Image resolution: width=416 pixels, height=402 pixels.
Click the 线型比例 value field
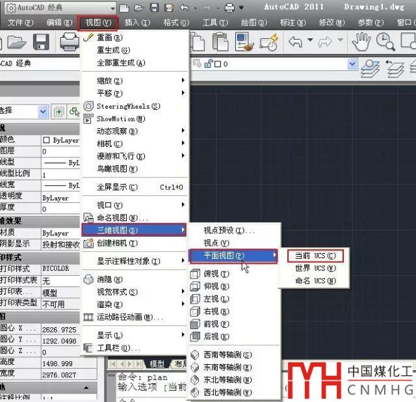tap(60, 175)
